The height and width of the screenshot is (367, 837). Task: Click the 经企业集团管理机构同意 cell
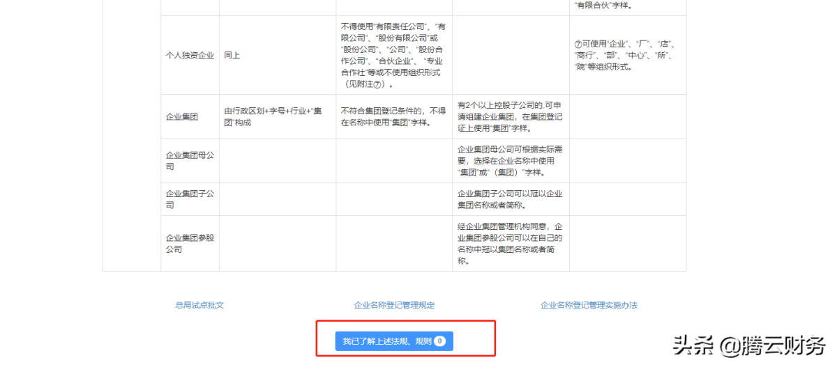(x=509, y=243)
